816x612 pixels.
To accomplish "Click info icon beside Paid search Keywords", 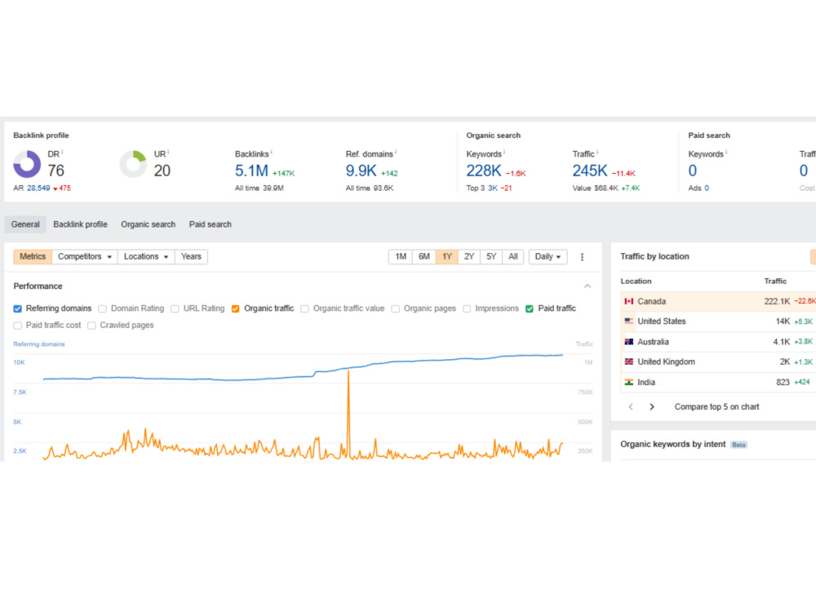I will [x=726, y=152].
